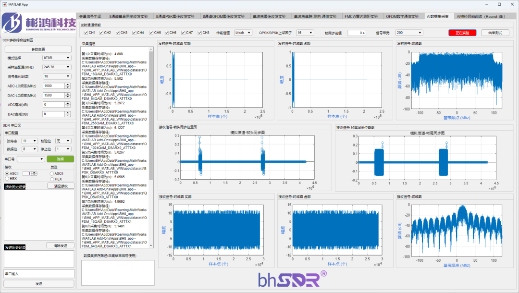Viewport: 519px width, 293px height.
Task: Open the 模式选择 dropdown showing 8T8R
Action: (57, 58)
